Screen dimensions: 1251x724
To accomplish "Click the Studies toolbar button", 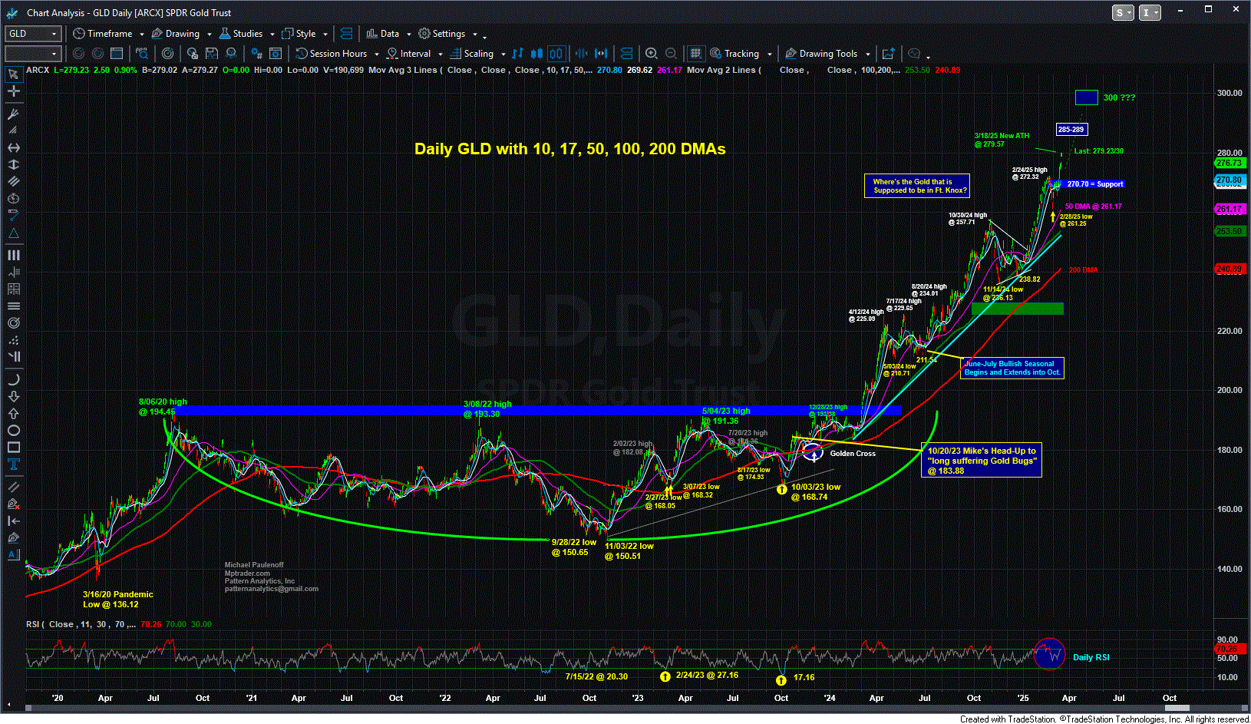I will click(x=241, y=34).
